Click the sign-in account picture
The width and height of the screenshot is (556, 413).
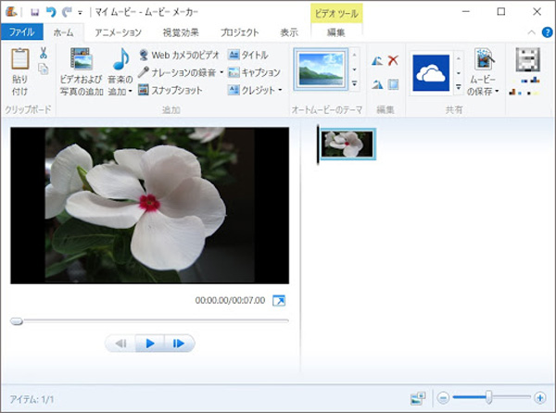click(527, 59)
